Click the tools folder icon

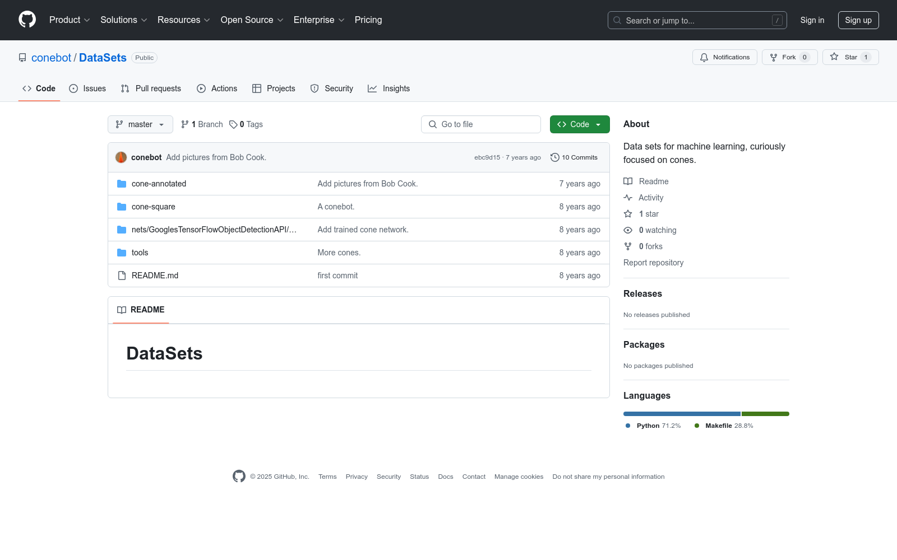[x=122, y=253]
